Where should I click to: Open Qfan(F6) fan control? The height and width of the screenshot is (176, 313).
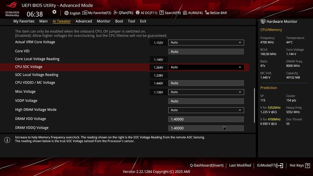pyautogui.click(x=116, y=13)
